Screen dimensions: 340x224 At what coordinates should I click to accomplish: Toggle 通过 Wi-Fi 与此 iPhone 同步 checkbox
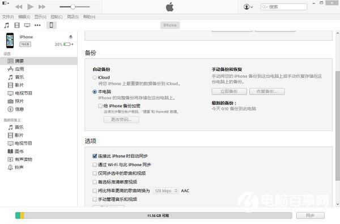pos(95,165)
